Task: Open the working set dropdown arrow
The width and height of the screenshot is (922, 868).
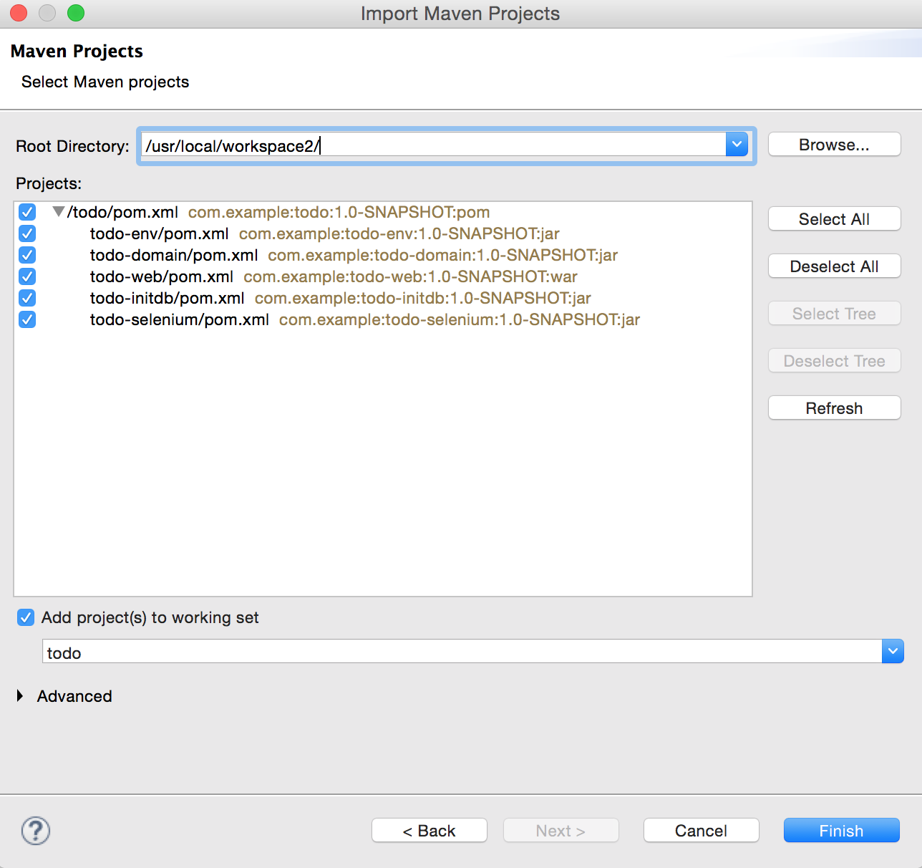Action: click(x=892, y=651)
